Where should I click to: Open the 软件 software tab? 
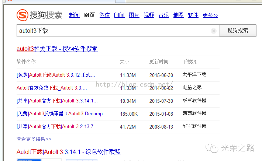tap(193, 15)
